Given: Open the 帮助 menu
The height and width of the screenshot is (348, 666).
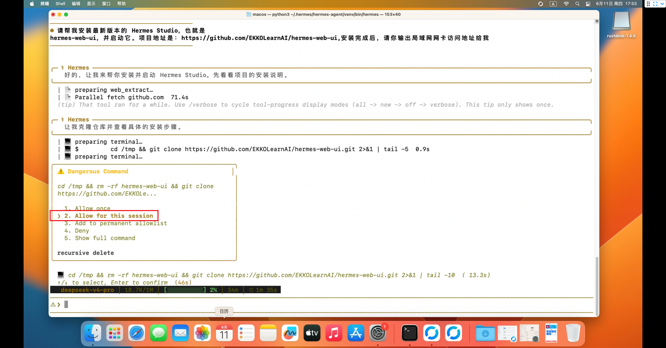Looking at the screenshot, I should click(122, 4).
